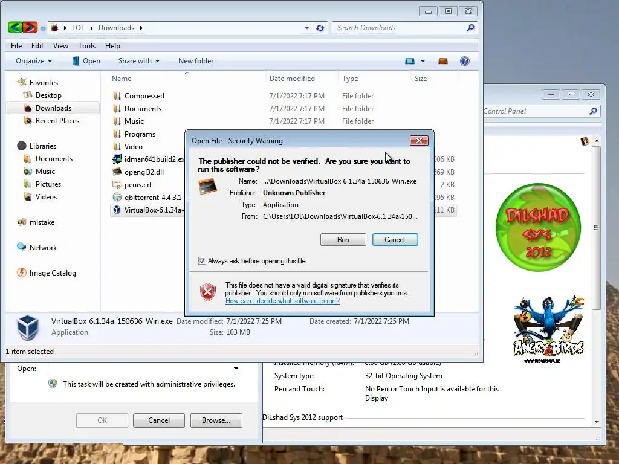This screenshot has height=464, width=619.
Task: Click the red shield warning icon in dialog
Action: click(x=208, y=292)
